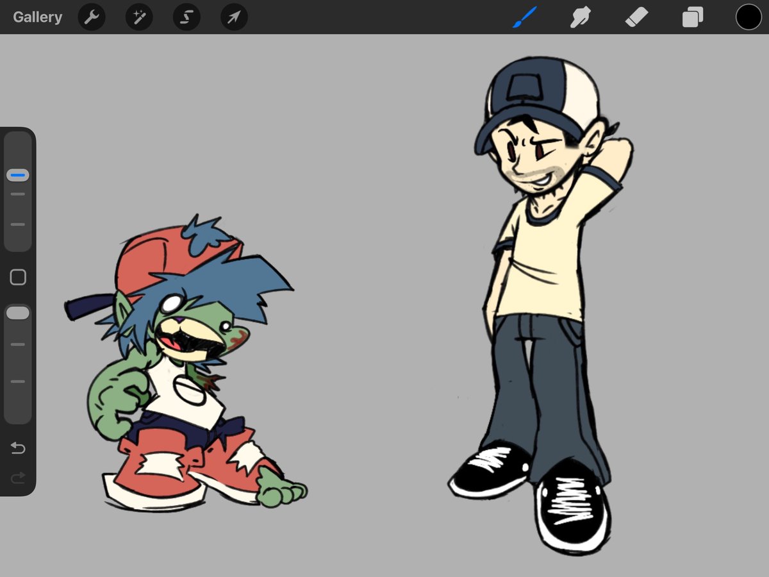Toggle the active blue brush indicator
Image resolution: width=769 pixels, height=577 pixels.
pyautogui.click(x=524, y=17)
